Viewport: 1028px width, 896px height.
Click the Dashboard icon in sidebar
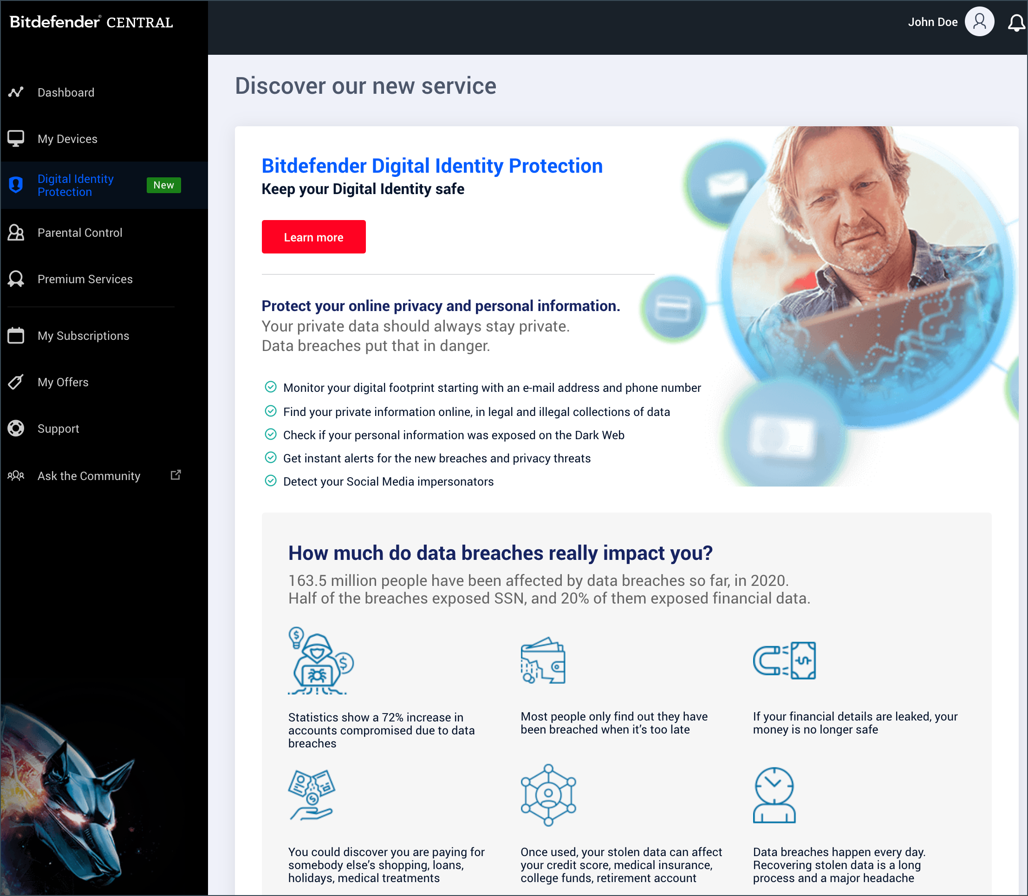[x=16, y=91]
